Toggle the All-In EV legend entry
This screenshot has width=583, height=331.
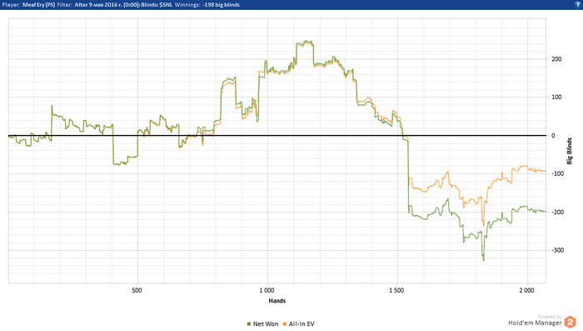click(x=298, y=324)
